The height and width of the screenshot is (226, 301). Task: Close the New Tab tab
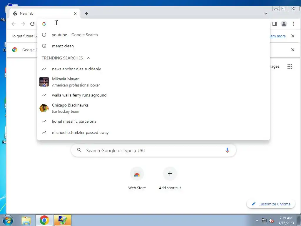(75, 14)
